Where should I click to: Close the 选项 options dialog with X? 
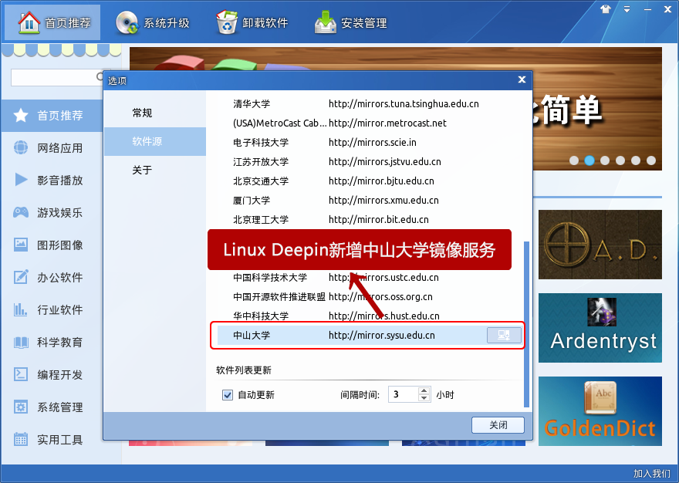[x=522, y=79]
